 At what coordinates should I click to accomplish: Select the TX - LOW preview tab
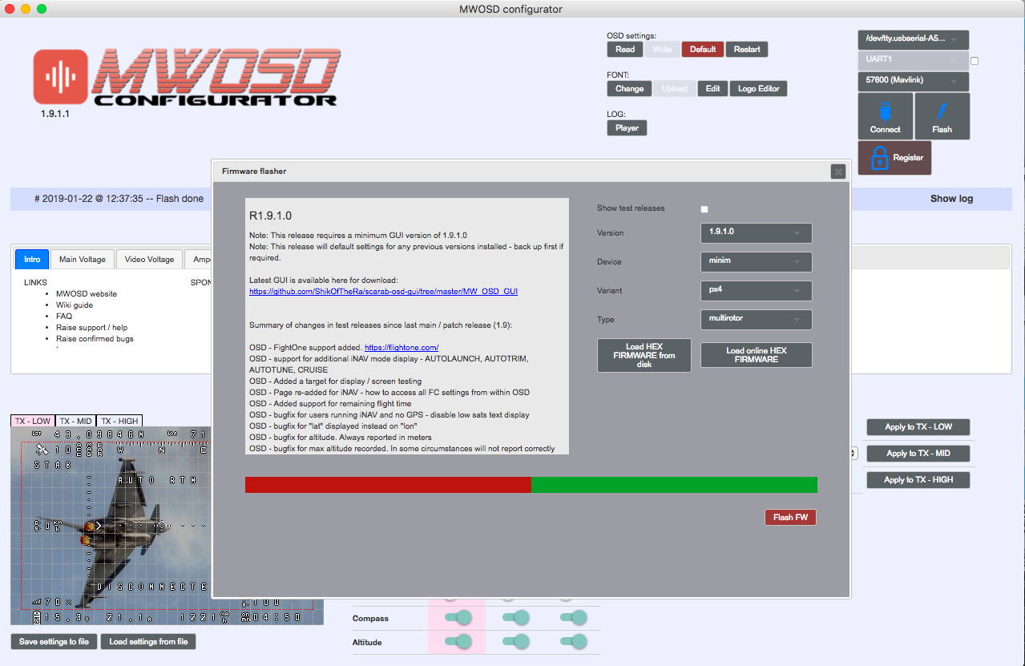tap(32, 421)
